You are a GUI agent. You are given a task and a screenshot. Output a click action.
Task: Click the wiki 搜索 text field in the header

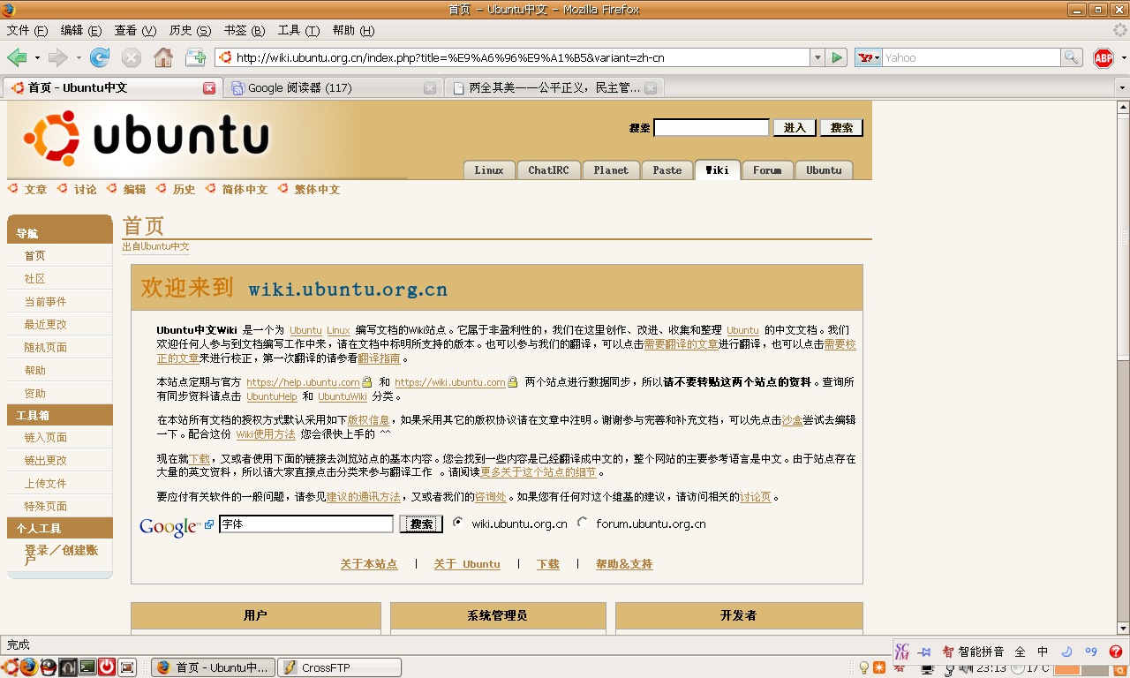pyautogui.click(x=712, y=128)
